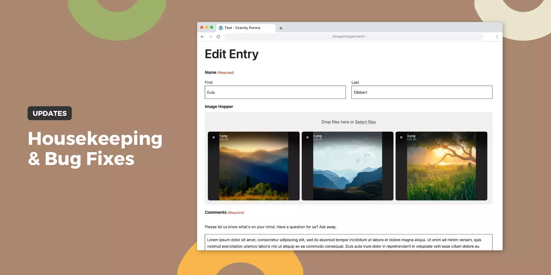
Task: Remove the 1.png image
Action: 214,137
